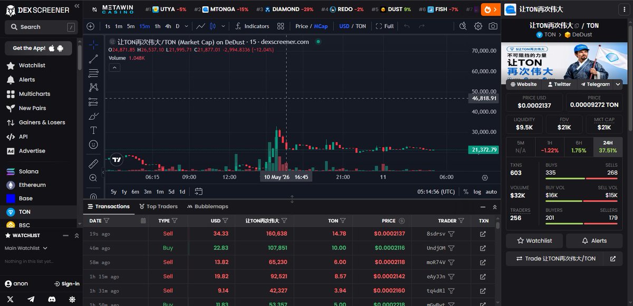This screenshot has height=306, width=633.
Task: Select the 24H stats tab
Action: point(608,146)
